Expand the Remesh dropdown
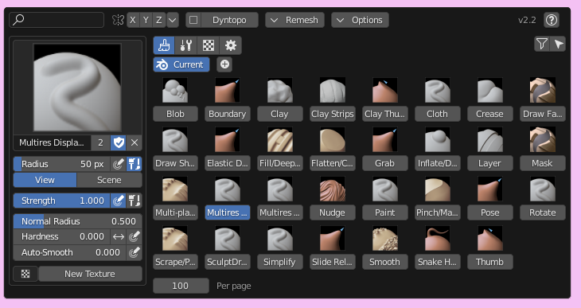581x308 pixels. pyautogui.click(x=294, y=20)
